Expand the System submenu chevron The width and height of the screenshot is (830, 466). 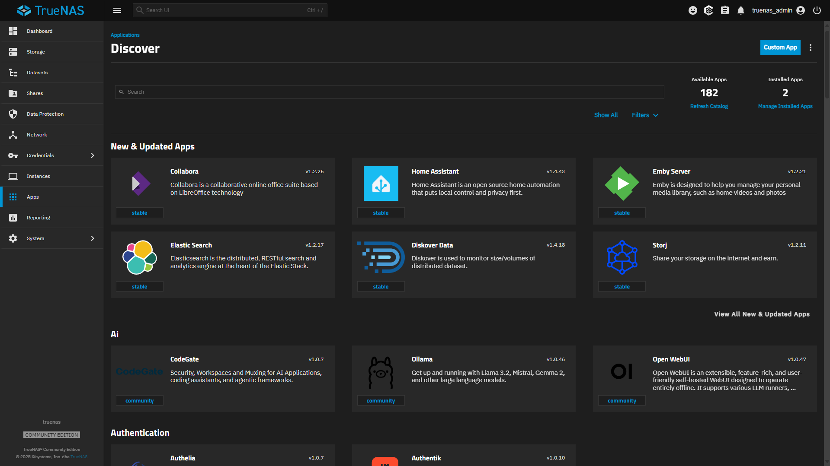tap(93, 238)
